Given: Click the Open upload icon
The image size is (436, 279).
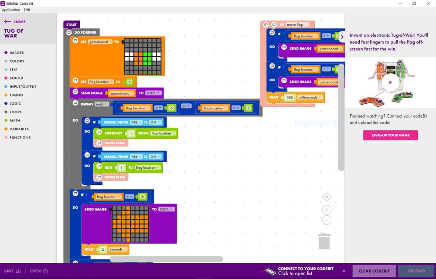Looking at the screenshot, I should pos(45,271).
